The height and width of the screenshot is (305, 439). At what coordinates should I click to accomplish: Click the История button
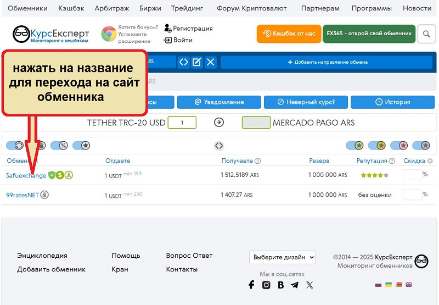392,102
